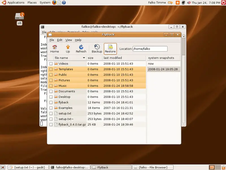Tick the Public folder checkbox
This screenshot has width=226, height=170.
51,75
